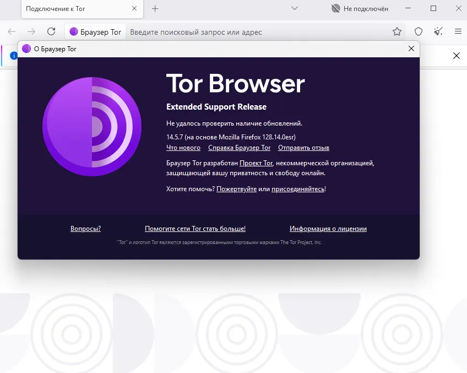This screenshot has height=373, width=467.
Task: Open the shield security level icon
Action: [x=419, y=32]
